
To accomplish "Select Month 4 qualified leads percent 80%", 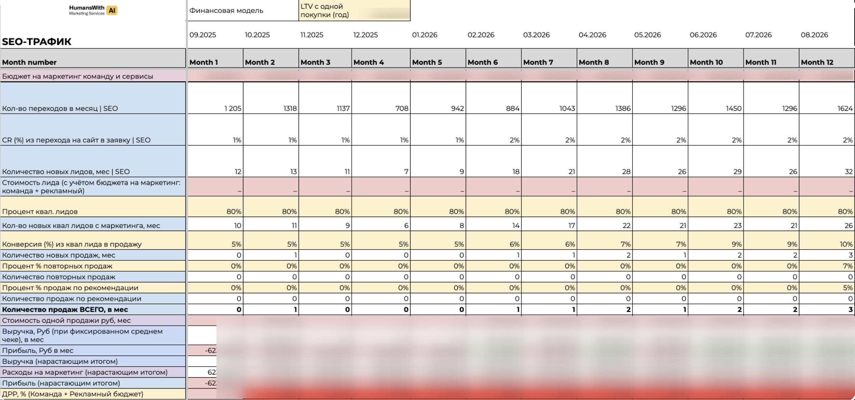I will [400, 211].
